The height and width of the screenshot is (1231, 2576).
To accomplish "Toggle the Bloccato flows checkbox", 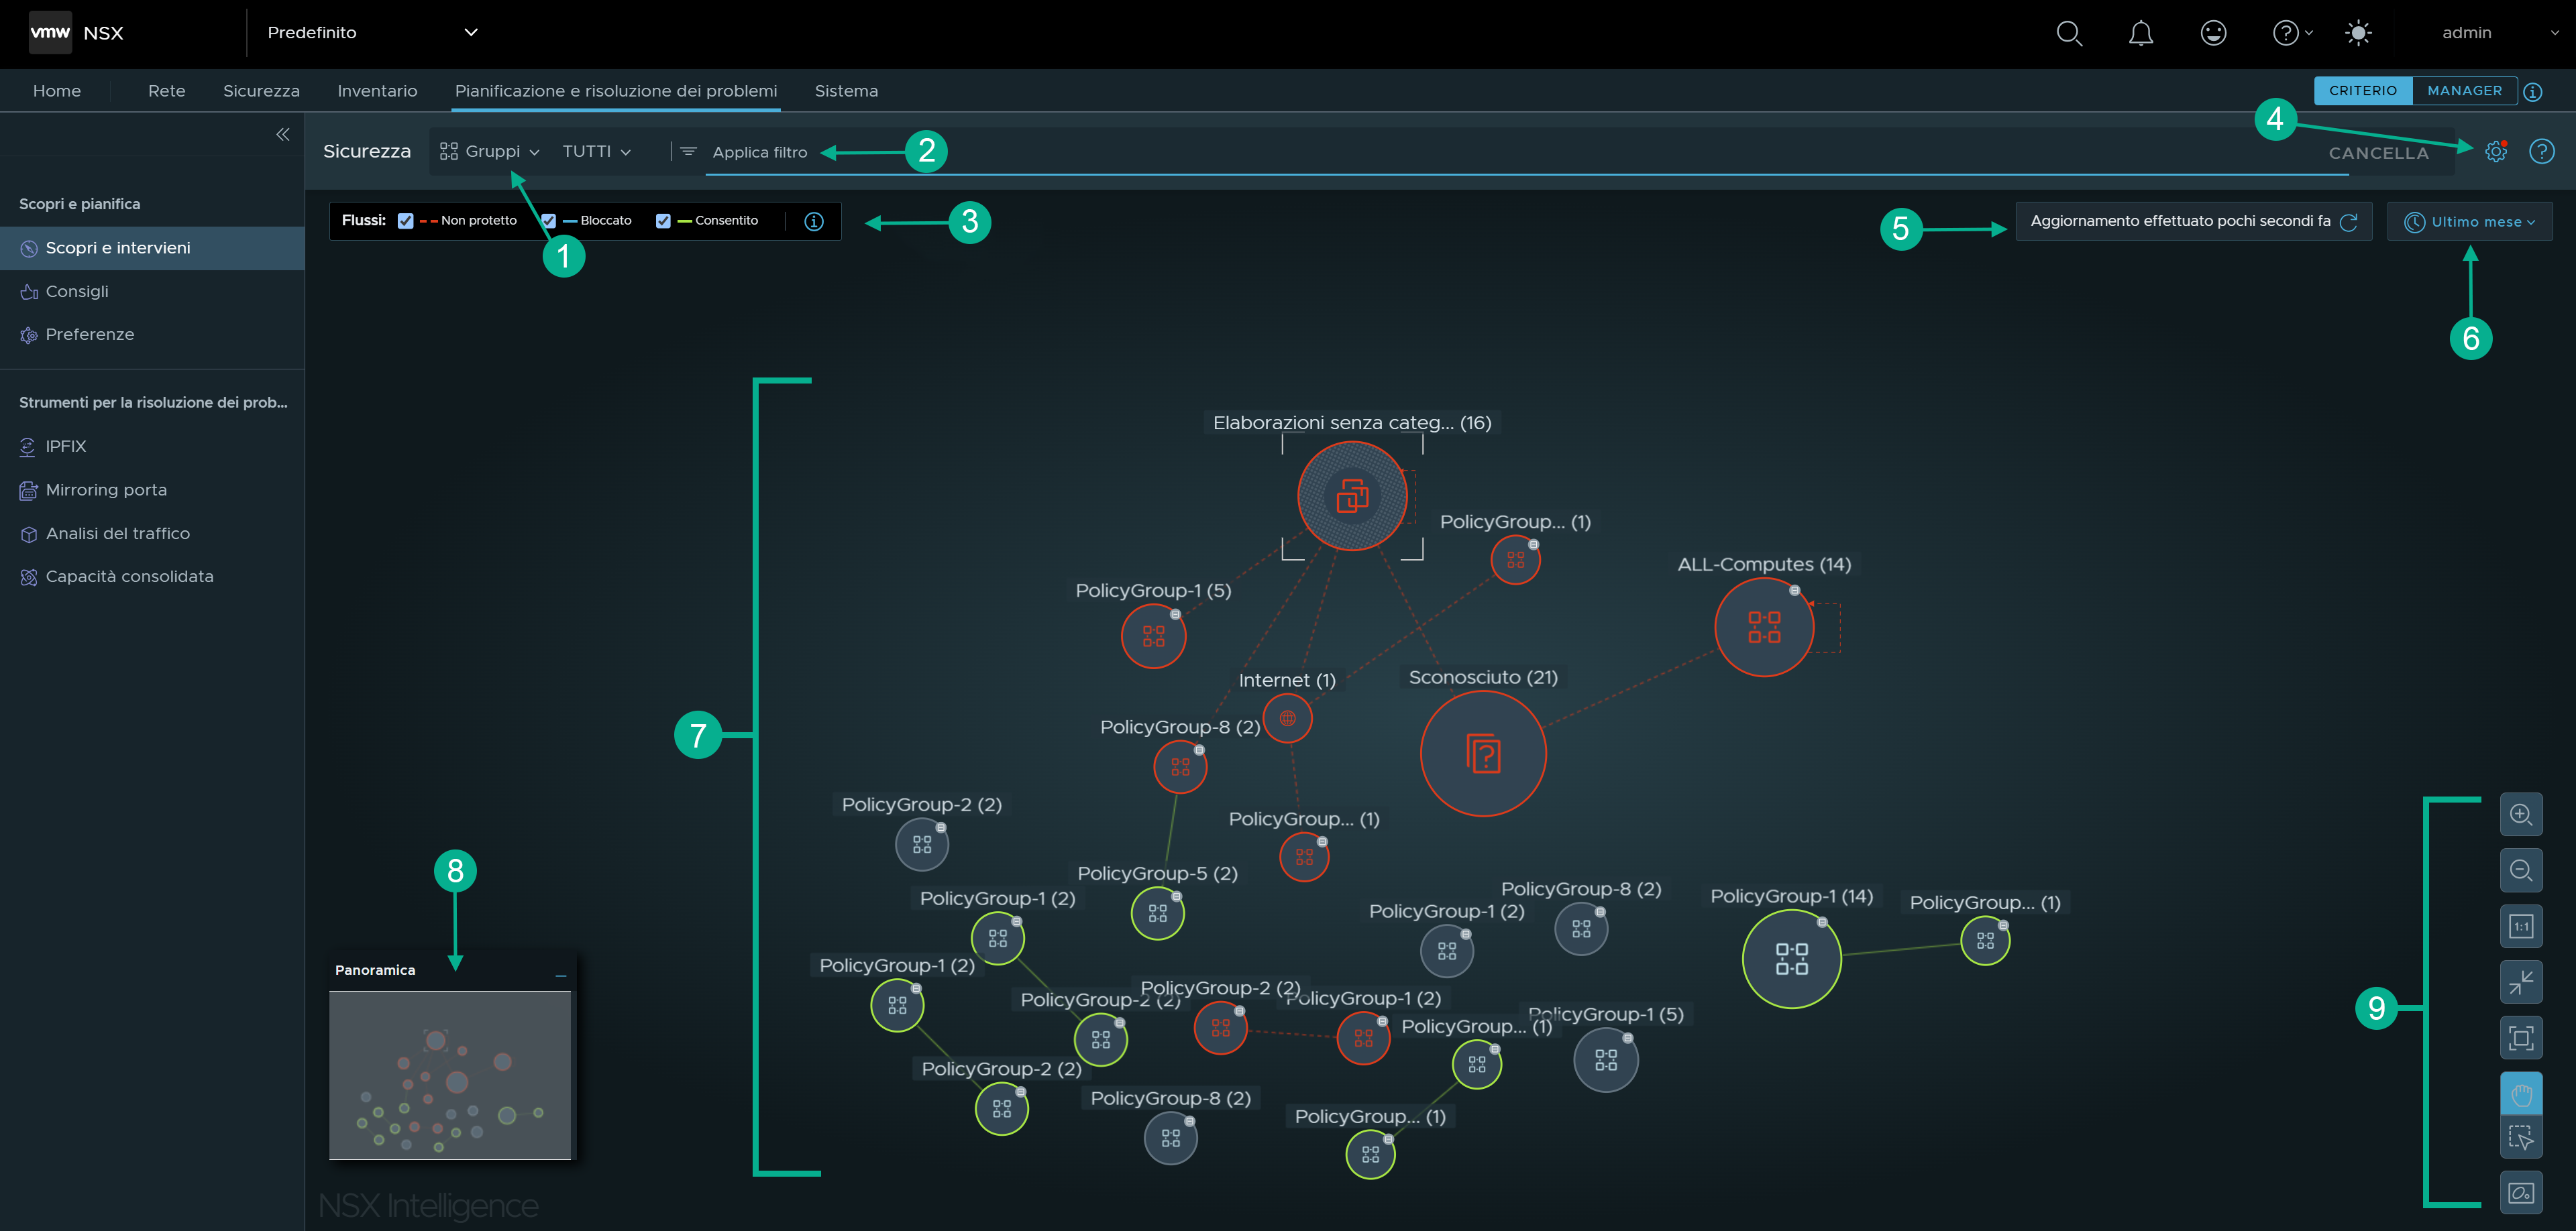I will [548, 221].
